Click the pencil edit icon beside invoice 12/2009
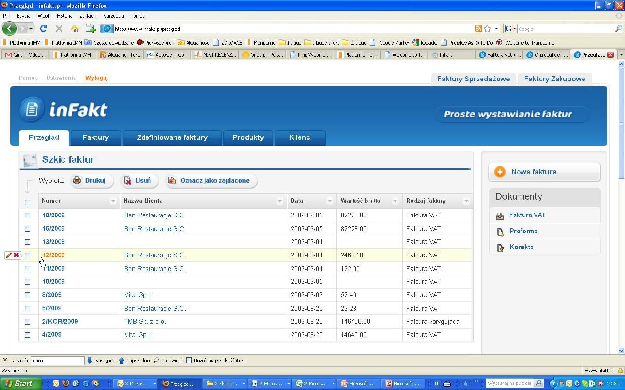 point(9,255)
